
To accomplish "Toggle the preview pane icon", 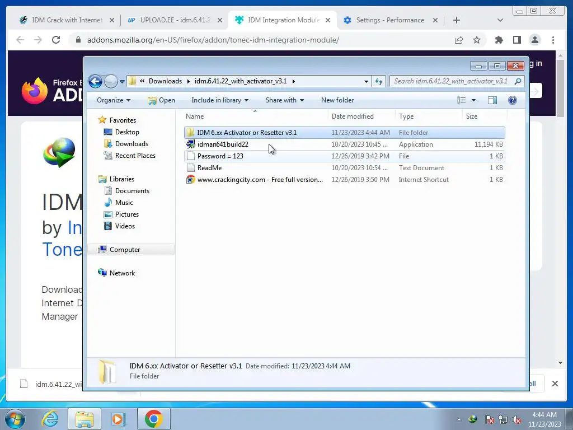I will [x=492, y=100].
